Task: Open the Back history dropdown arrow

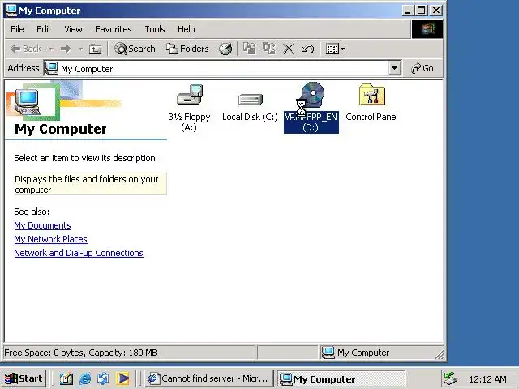Action: (x=50, y=49)
